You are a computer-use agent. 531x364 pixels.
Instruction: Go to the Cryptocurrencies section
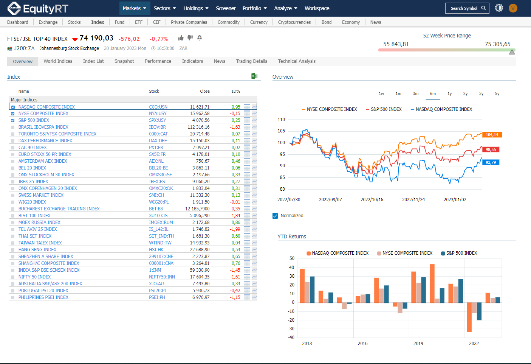(294, 22)
